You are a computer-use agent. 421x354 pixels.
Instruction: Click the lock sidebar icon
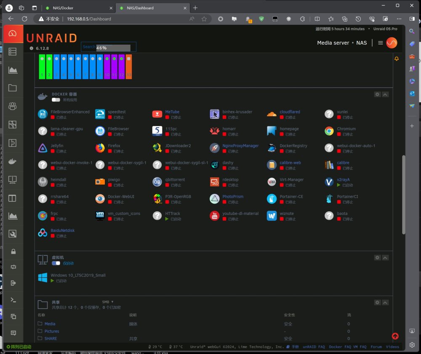tap(13, 252)
